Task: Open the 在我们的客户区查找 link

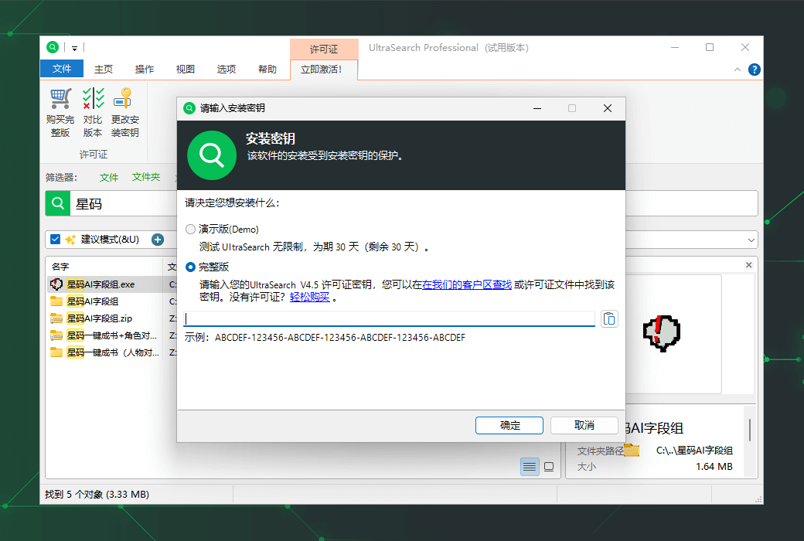Action: point(467,284)
